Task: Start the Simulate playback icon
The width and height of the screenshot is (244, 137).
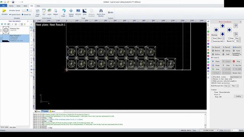Action: coord(4,11)
